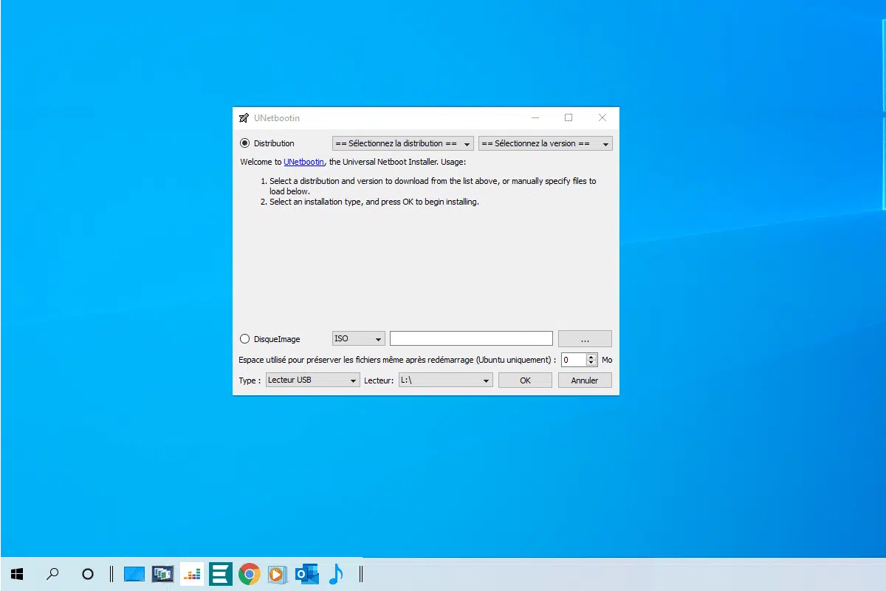The image size is (886, 591).
Task: Close the UNetbootin window
Action: tap(602, 118)
